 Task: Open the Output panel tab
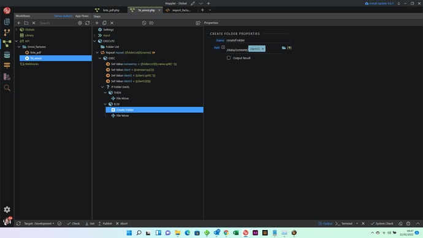point(325,223)
